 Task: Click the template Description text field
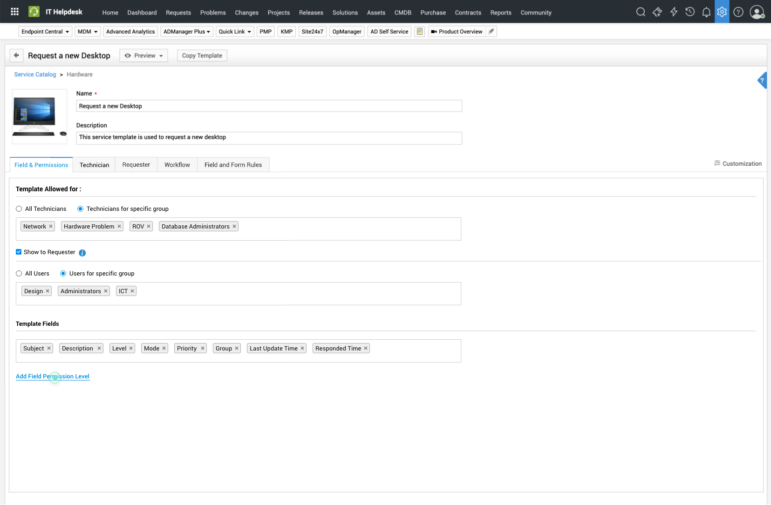pyautogui.click(x=269, y=138)
